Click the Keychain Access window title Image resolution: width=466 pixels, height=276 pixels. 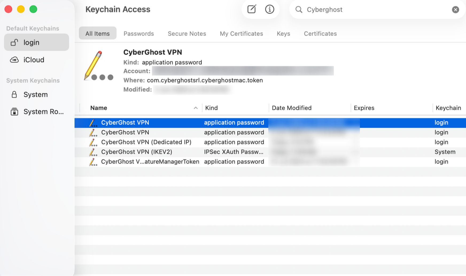(118, 9)
